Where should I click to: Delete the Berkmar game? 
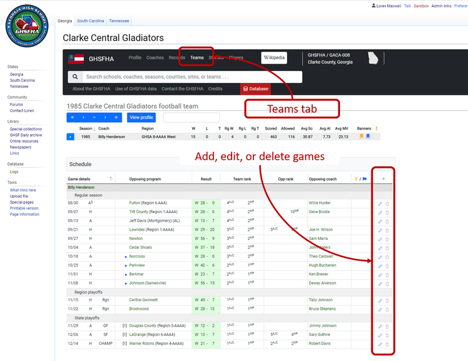click(x=387, y=275)
